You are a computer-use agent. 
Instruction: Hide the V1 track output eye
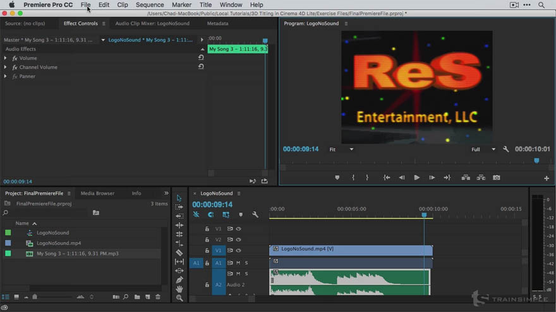239,250
